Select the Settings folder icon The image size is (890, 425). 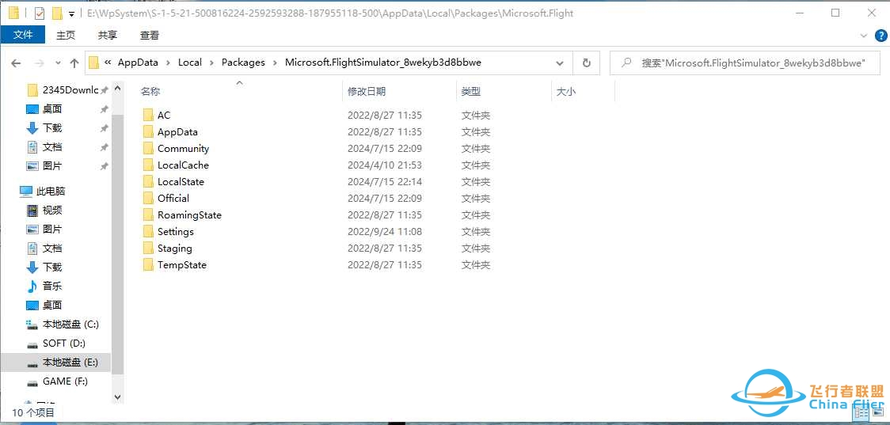148,232
